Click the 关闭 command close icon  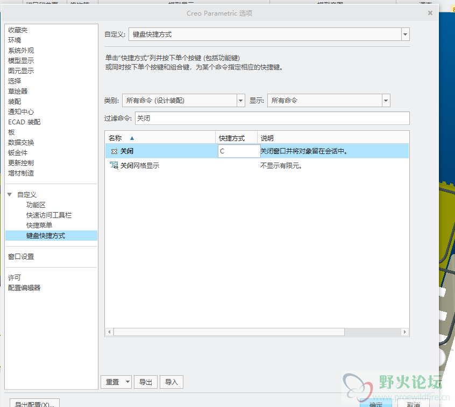(114, 151)
